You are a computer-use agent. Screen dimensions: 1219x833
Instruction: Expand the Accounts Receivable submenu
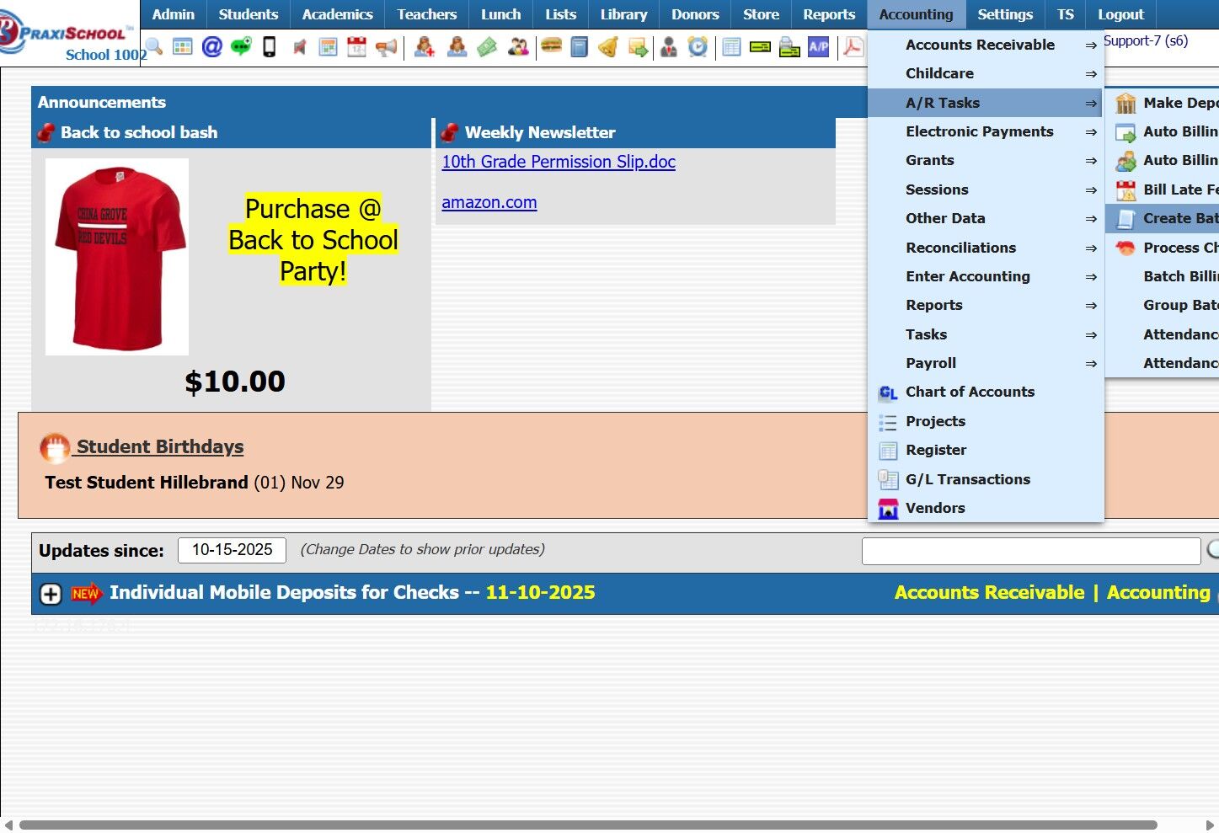click(x=986, y=45)
